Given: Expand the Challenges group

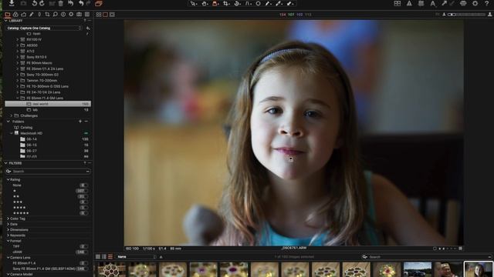Looking at the screenshot, I should tap(12, 115).
